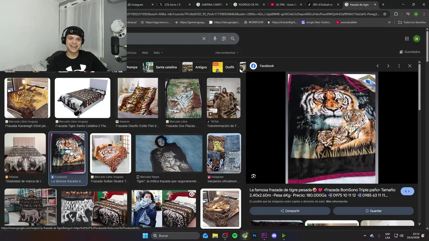The image size is (429, 241).
Task: Start voice search with the microphone icon
Action: click(215, 38)
